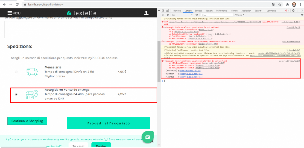Show the console sidebar toggle
Screen dimensions: 304x148
click(164, 15)
